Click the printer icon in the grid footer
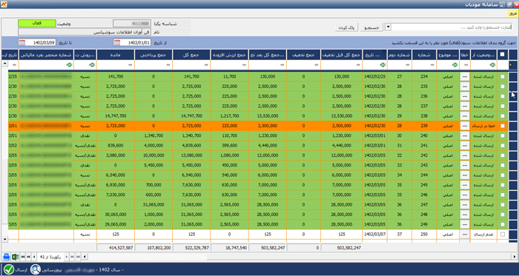Image resolution: width=519 pixels, height=276 pixels. [6, 257]
